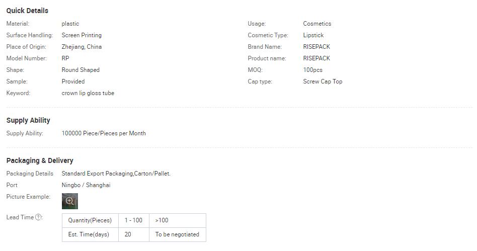Screen dimensions: 477x251
Task: Click the '20' estimated days cell
Action: (133, 234)
